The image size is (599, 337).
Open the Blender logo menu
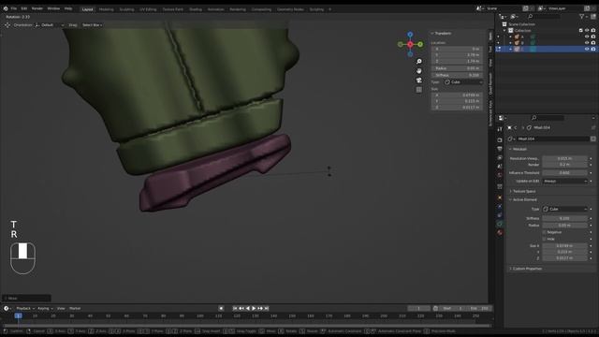tap(6, 8)
